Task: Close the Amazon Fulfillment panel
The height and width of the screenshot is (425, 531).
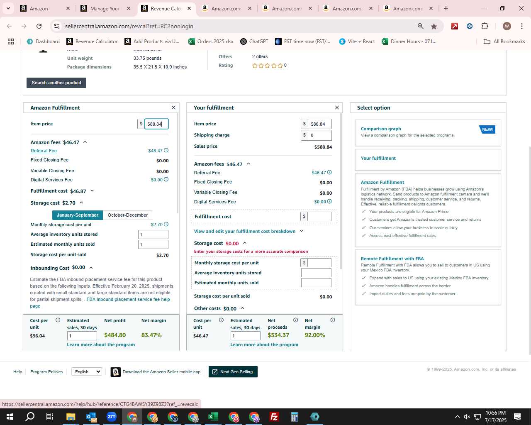Action: (x=173, y=107)
